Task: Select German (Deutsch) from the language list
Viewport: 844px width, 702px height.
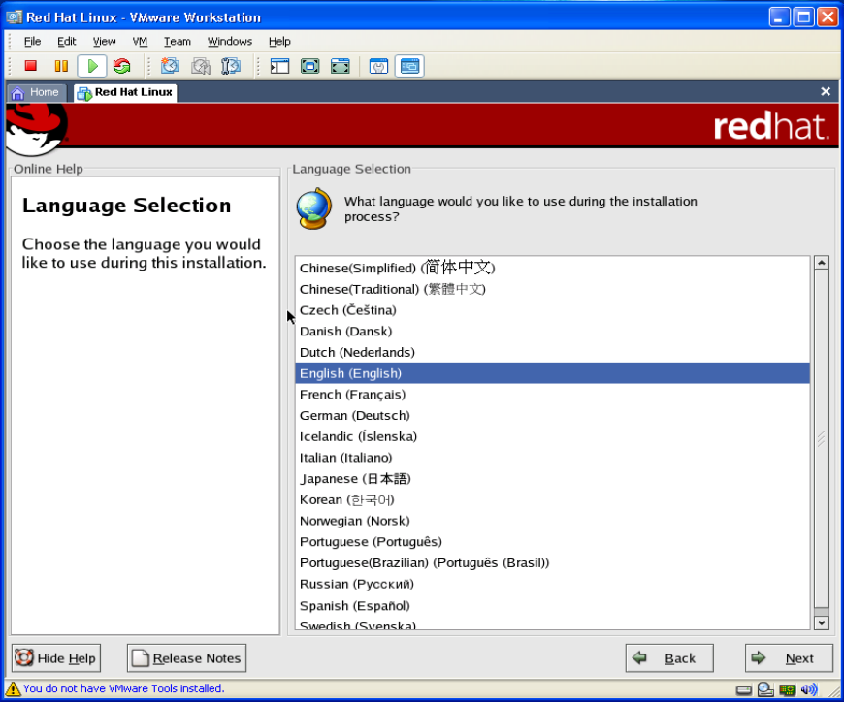Action: point(354,416)
